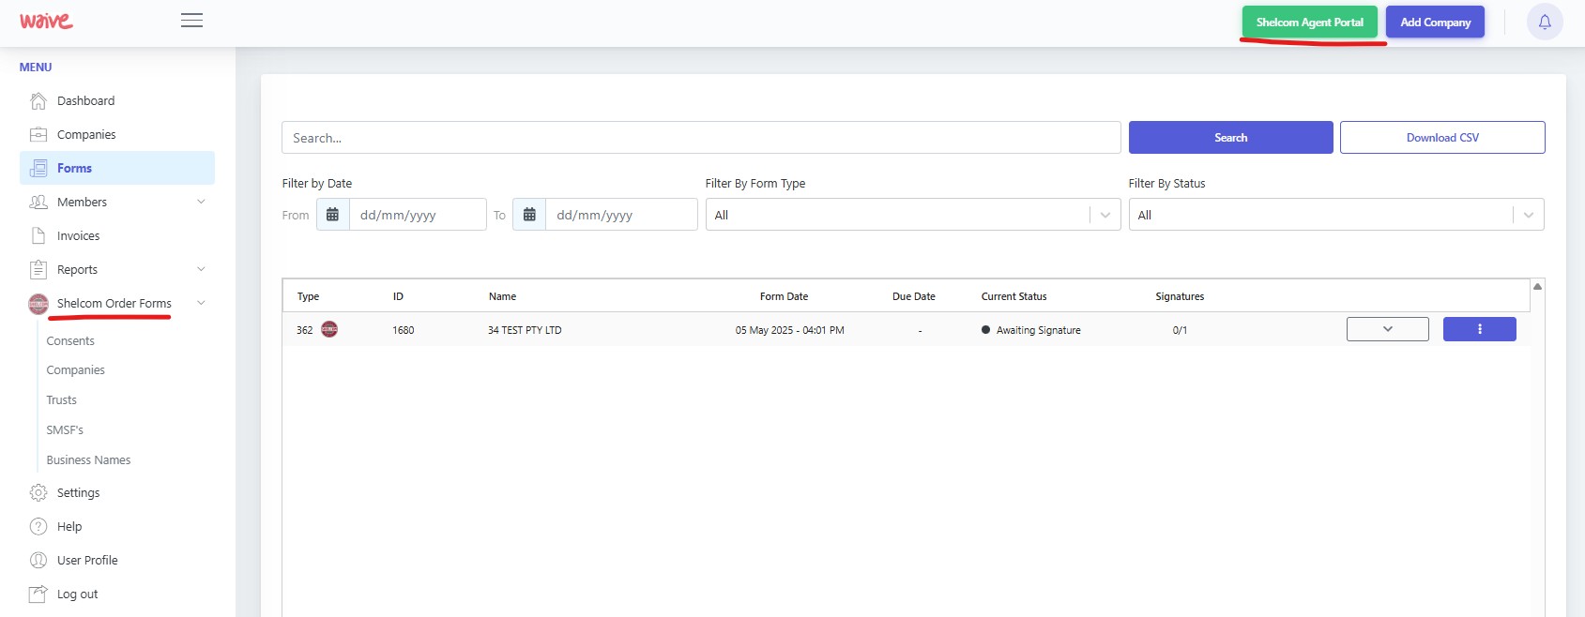
Task: Click the ID column header
Action: (x=398, y=296)
